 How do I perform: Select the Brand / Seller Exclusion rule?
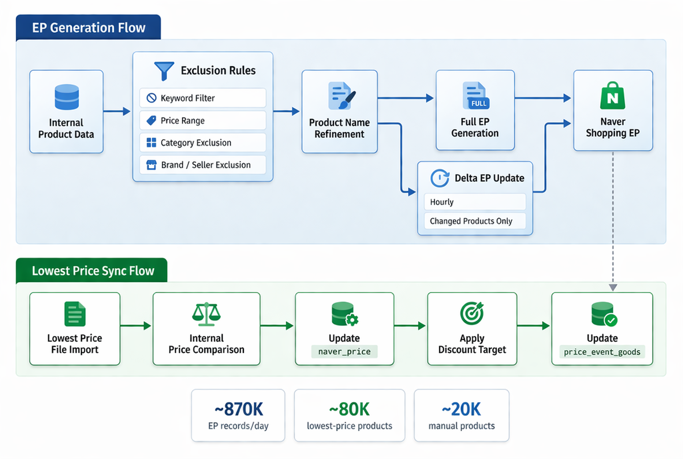203,165
